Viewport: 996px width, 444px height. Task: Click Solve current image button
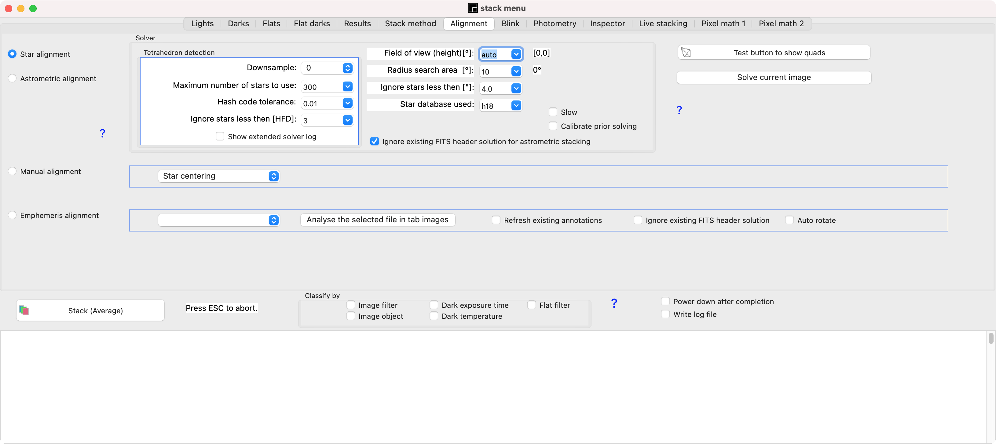[774, 77]
